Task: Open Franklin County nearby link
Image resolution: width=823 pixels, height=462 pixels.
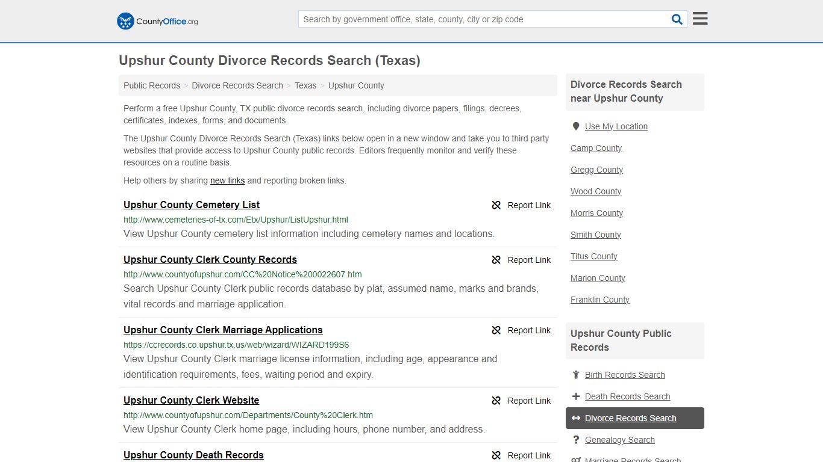Action: click(x=600, y=300)
